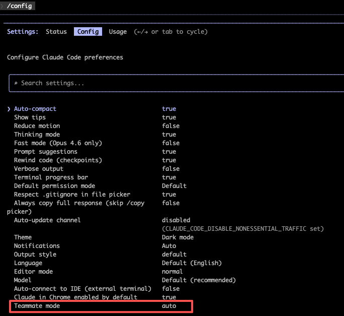Click the Always copy full response label

pyautogui.click(x=75, y=207)
